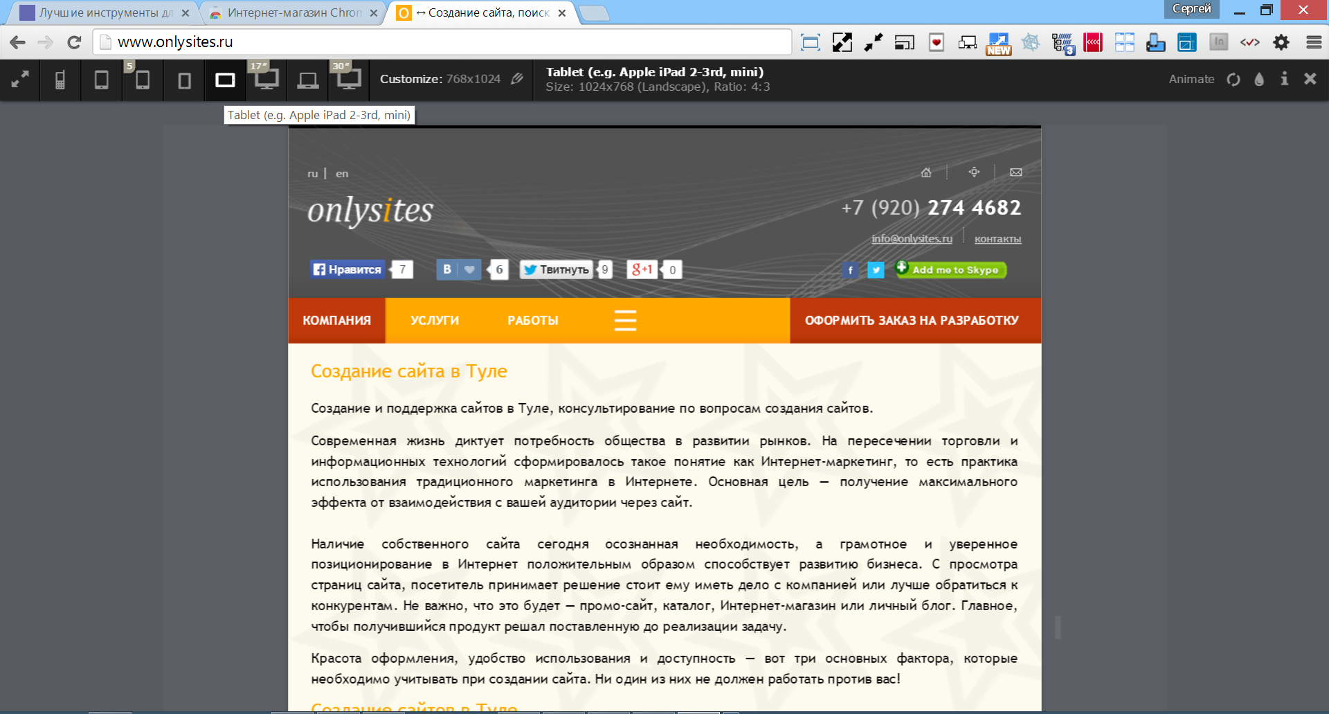
Task: Go back in browser history
Action: pos(18,42)
